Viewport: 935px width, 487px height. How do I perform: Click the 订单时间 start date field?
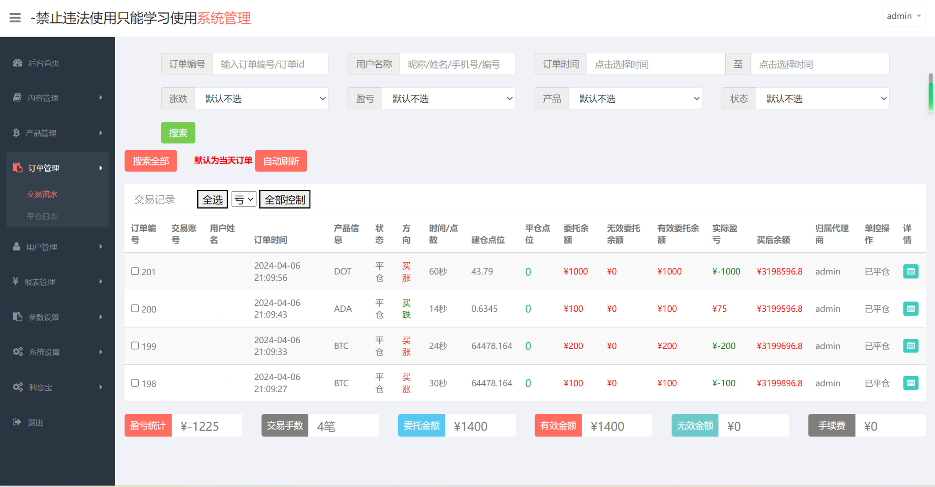[656, 64]
